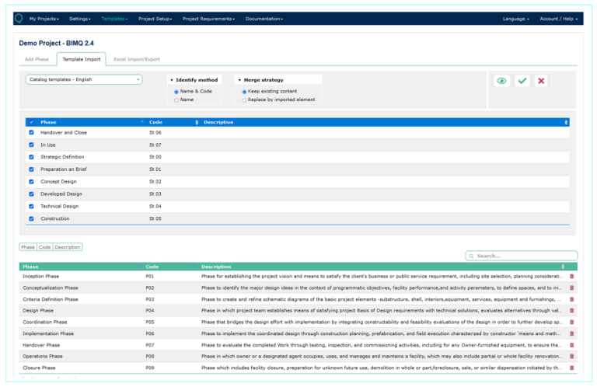The width and height of the screenshot is (597, 387).
Task: Open the Project Requirements menu
Action: [208, 19]
